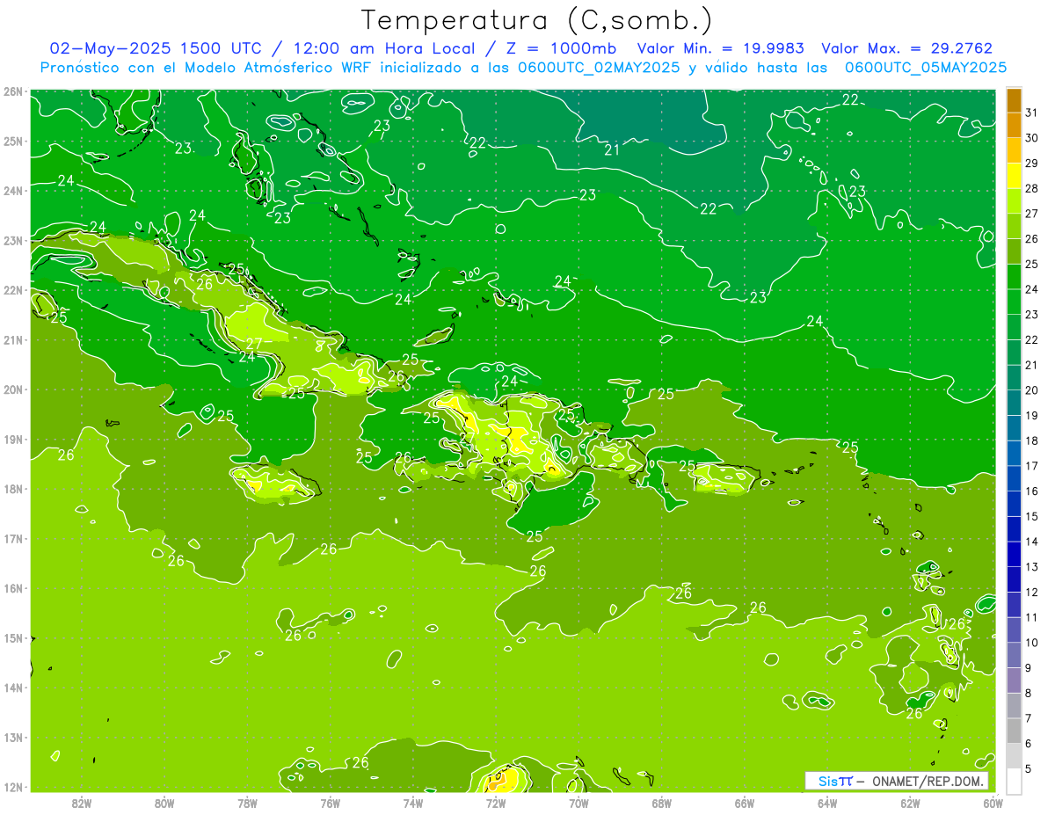Select the '14N' latitude label

point(13,688)
